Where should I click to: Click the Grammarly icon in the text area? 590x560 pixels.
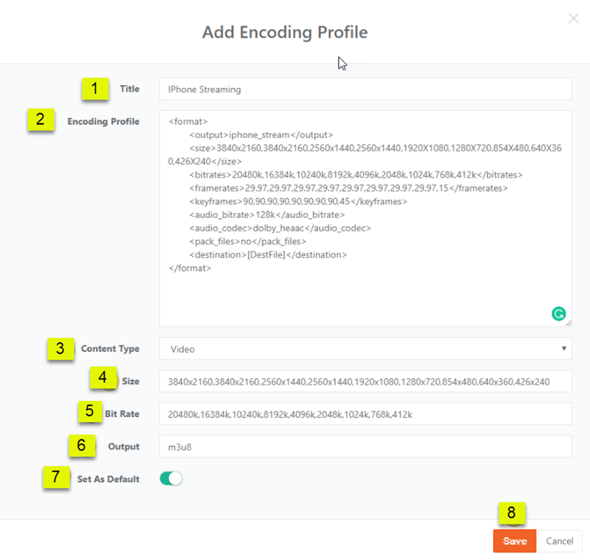click(559, 313)
